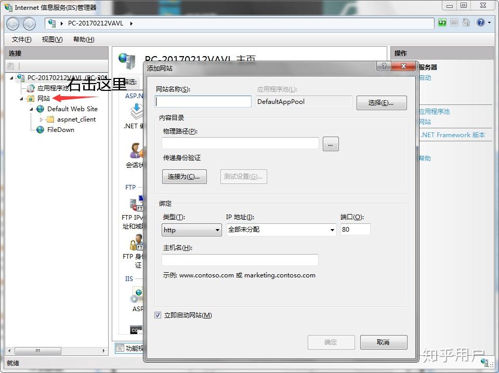Collapse the 网站 tree node
Viewport: 499px width, 373px height.
click(x=22, y=99)
